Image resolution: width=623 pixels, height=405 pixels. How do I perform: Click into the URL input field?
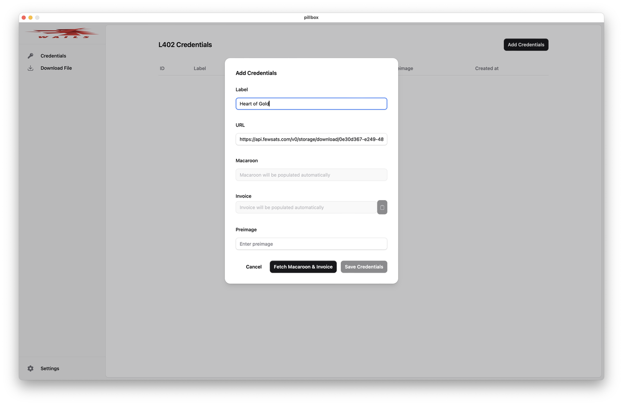311,139
